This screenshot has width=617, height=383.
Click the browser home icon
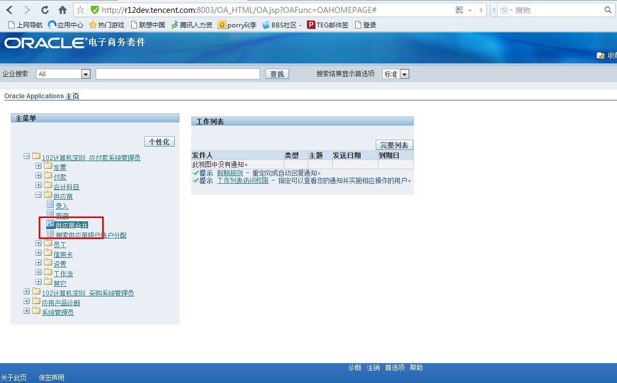click(x=61, y=10)
